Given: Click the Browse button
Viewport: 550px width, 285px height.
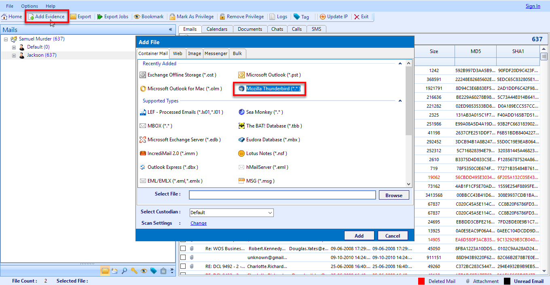Looking at the screenshot, I should point(394,195).
